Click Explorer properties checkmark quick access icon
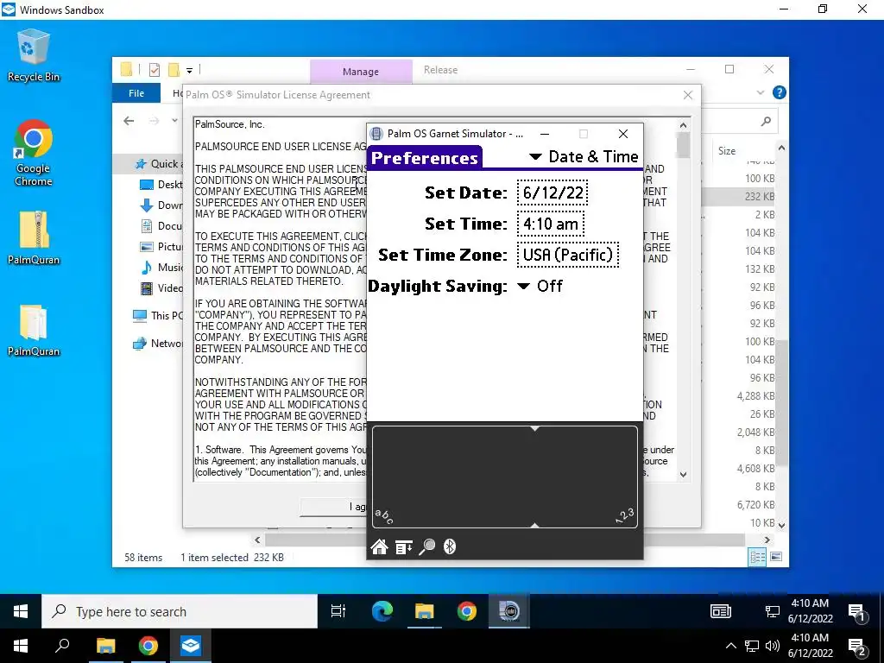This screenshot has height=663, width=884. [x=155, y=70]
